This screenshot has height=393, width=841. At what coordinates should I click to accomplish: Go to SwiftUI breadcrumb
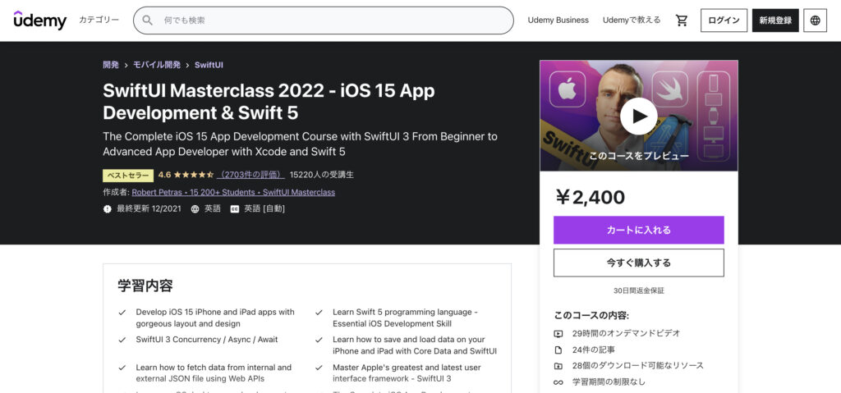pyautogui.click(x=209, y=65)
